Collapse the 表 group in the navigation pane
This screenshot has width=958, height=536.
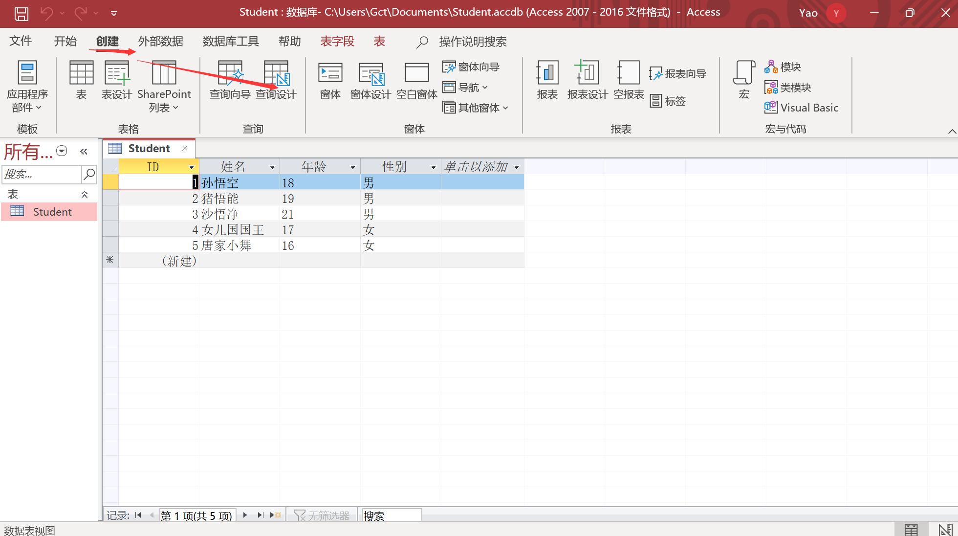pyautogui.click(x=84, y=194)
